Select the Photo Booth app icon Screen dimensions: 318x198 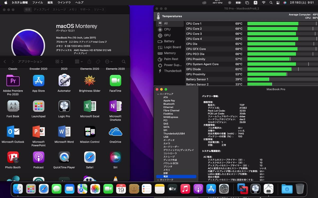pos(13,157)
